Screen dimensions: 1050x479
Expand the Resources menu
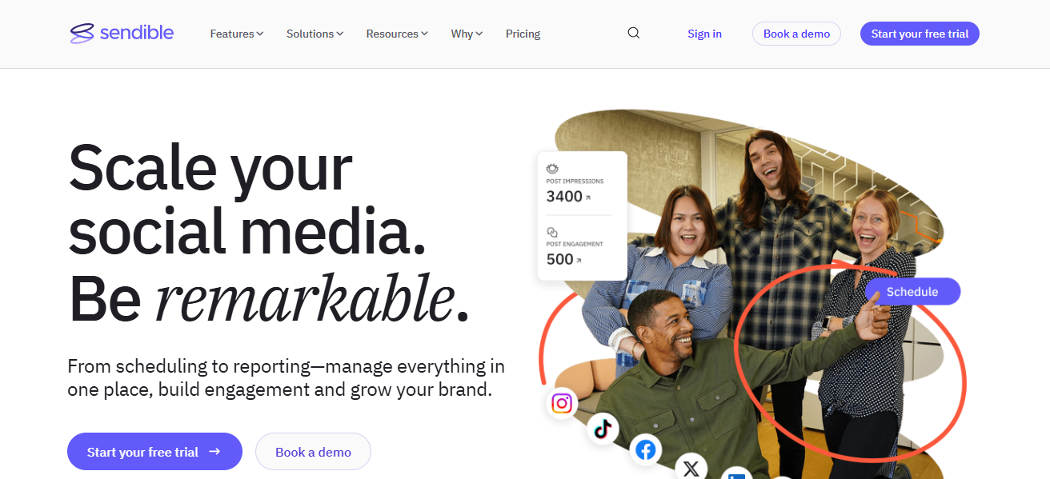[x=397, y=34]
